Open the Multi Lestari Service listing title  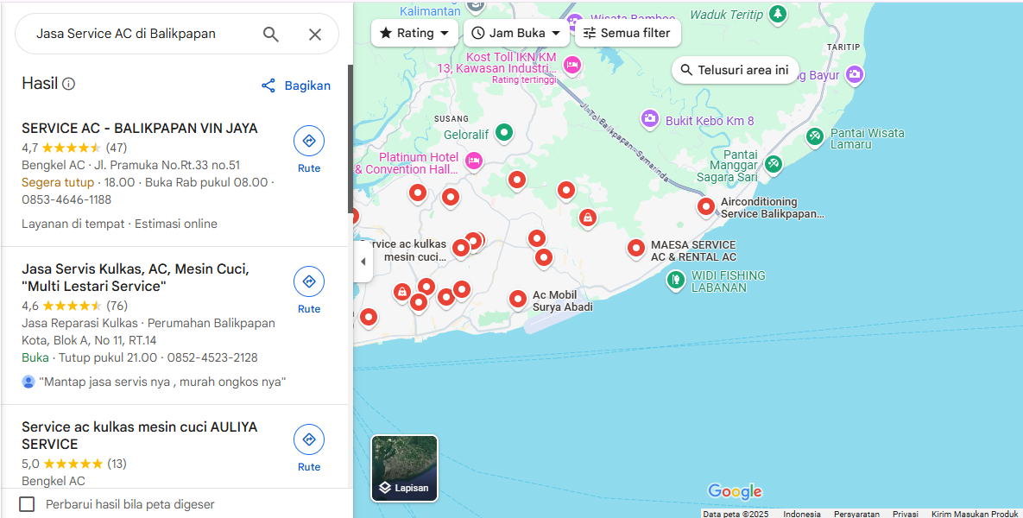pyautogui.click(x=135, y=277)
